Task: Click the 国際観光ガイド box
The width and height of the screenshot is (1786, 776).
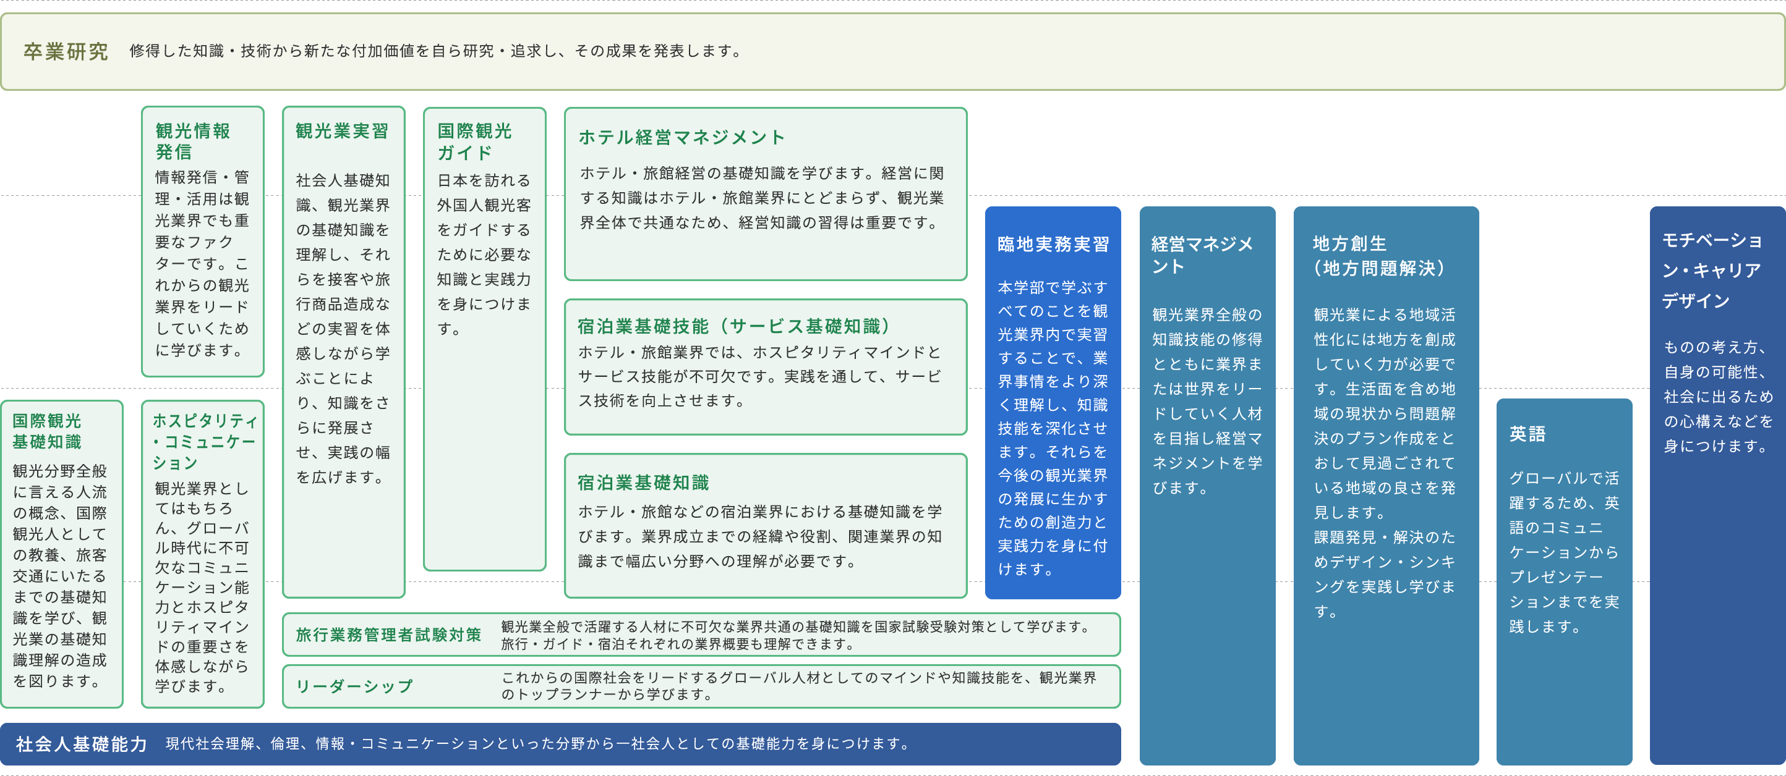Action: pos(484,338)
